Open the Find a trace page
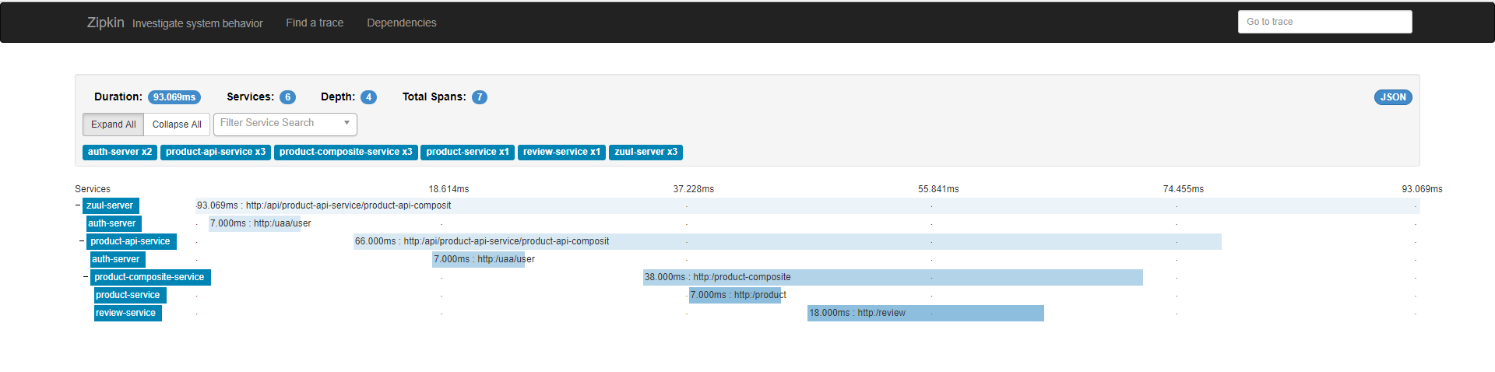 pyautogui.click(x=315, y=23)
